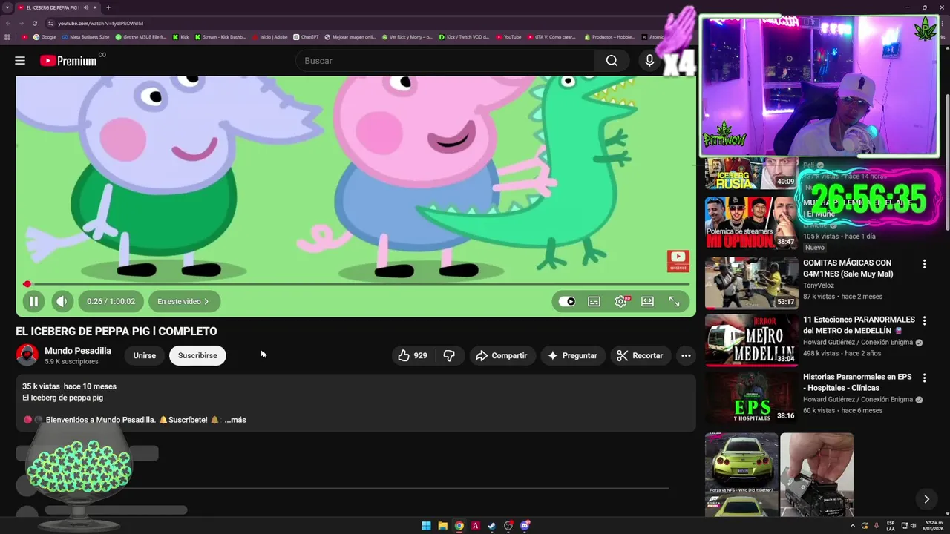Open the player settings gear
The image size is (950, 534).
621,301
